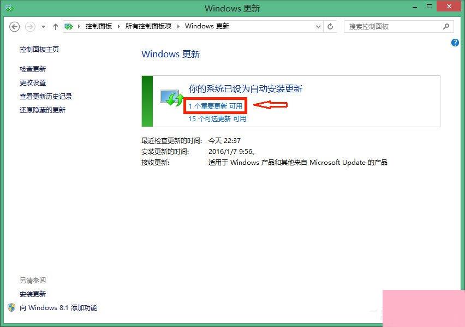Expand the arrow after 控制面板 breadcrumb
The width and height of the screenshot is (465, 327).
pyautogui.click(x=118, y=26)
